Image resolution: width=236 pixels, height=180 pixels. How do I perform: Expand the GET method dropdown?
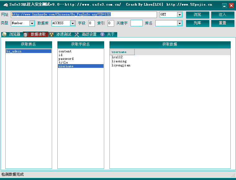click(180, 15)
